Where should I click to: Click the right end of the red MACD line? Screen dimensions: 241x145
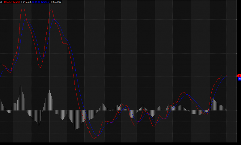pyautogui.click(x=226, y=75)
